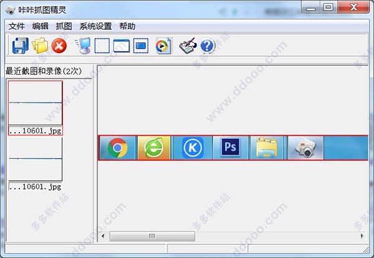Screen dimensions: 374x258
Task: Click file explorer folder icon in preview
Action: [267, 148]
